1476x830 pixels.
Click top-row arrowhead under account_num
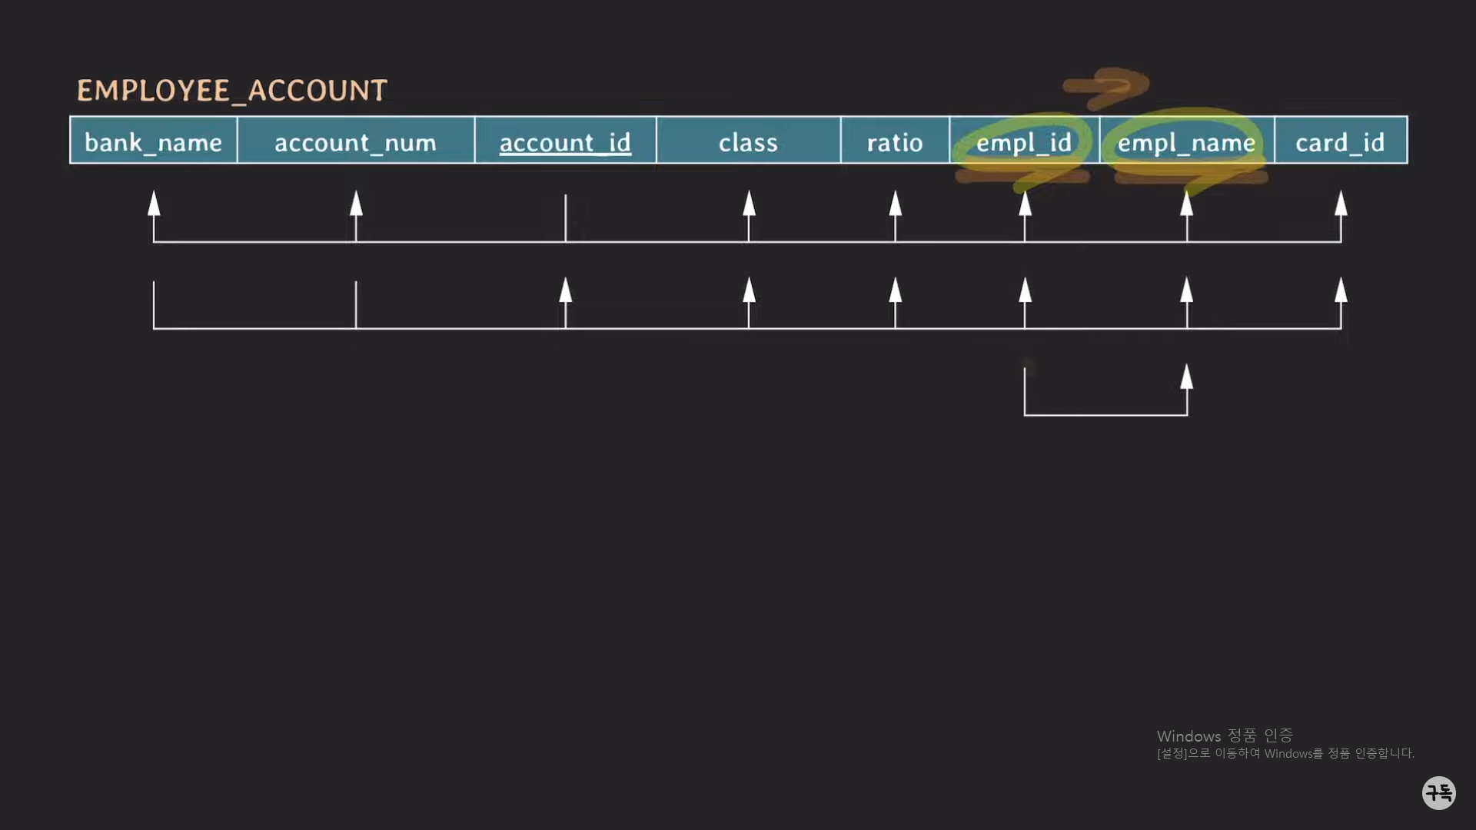356,203
